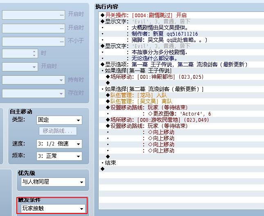Open the 类型 dropdown showing 固定
The image size is (264, 216).
pyautogui.click(x=59, y=120)
